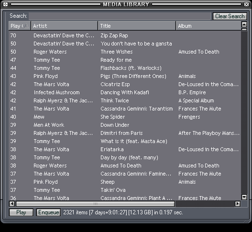The image size is (252, 232).
Task: Click the Frengers album cell
Action: pos(189,117)
